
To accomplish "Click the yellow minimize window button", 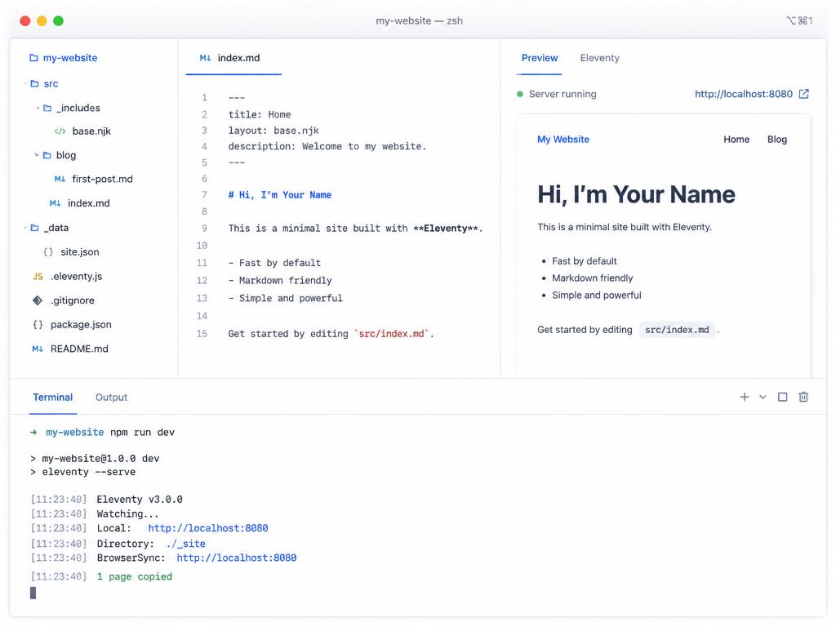I will (x=42, y=20).
